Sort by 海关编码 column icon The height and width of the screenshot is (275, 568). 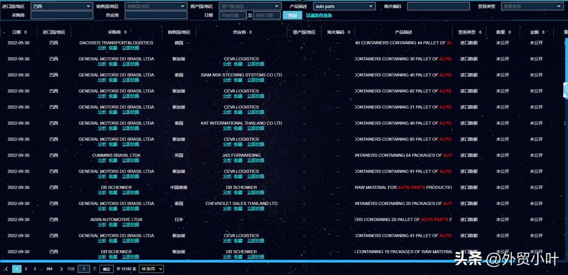[349, 32]
